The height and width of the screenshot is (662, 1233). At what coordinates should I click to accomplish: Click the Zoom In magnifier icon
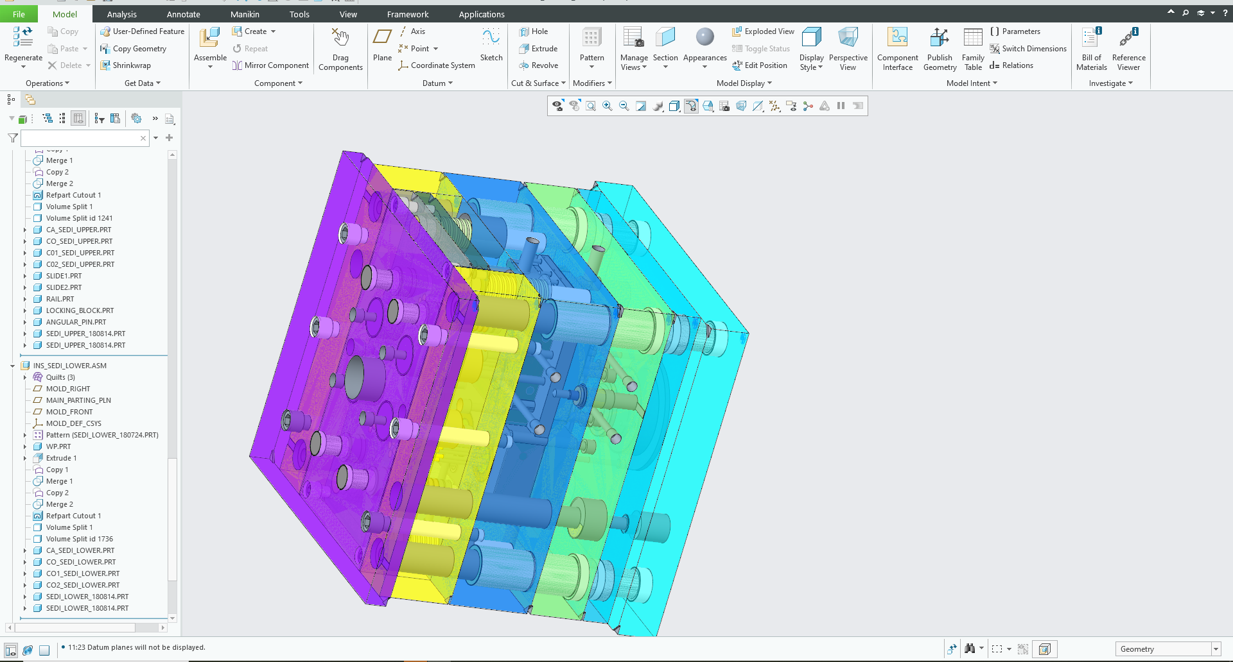click(x=607, y=106)
